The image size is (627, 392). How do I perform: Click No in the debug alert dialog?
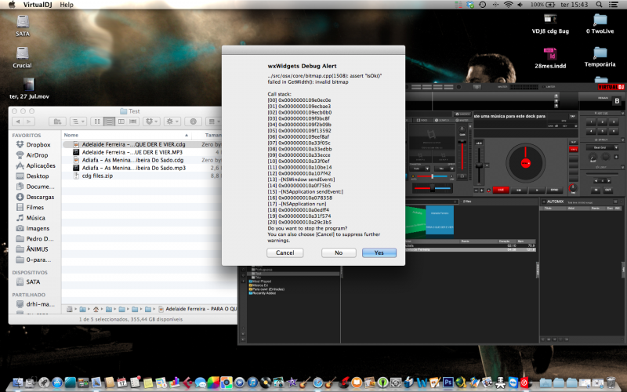click(x=339, y=252)
